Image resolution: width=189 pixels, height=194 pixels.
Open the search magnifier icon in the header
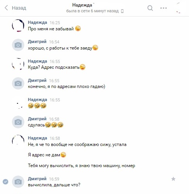click(x=150, y=8)
